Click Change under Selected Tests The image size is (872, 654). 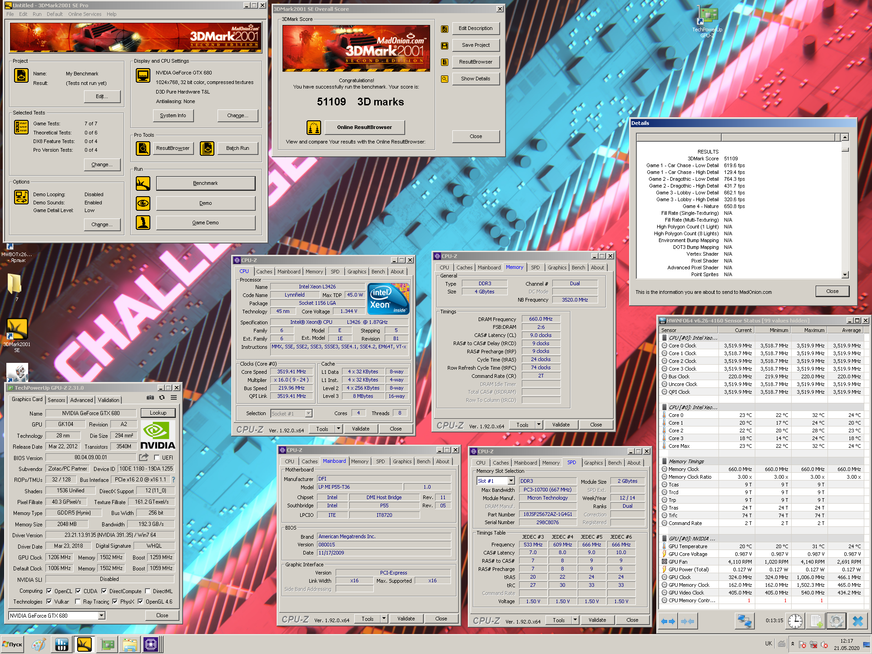(102, 165)
